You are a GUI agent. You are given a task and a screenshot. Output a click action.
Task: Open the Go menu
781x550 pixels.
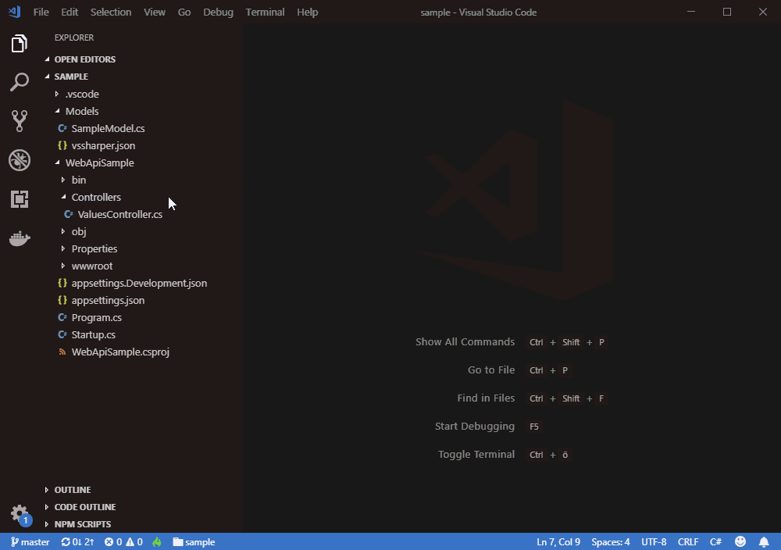[184, 12]
